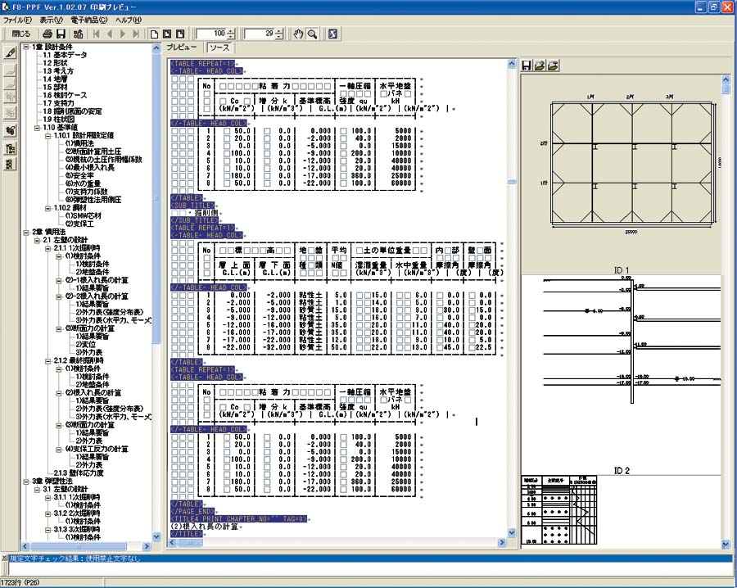Select tree item 1.8 掘削底面の安定

pyautogui.click(x=72, y=111)
